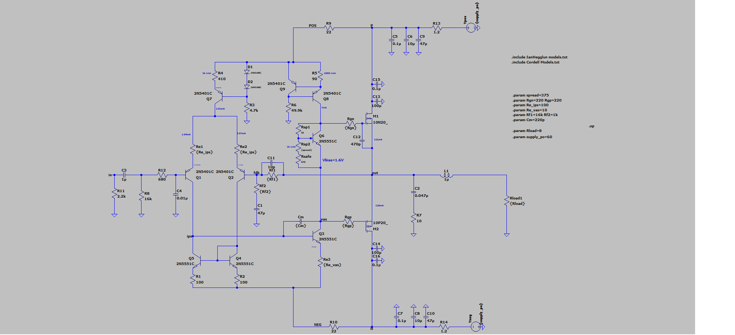Click input transistor Q2 symbol
This screenshot has width=735, height=335.
(x=241, y=175)
